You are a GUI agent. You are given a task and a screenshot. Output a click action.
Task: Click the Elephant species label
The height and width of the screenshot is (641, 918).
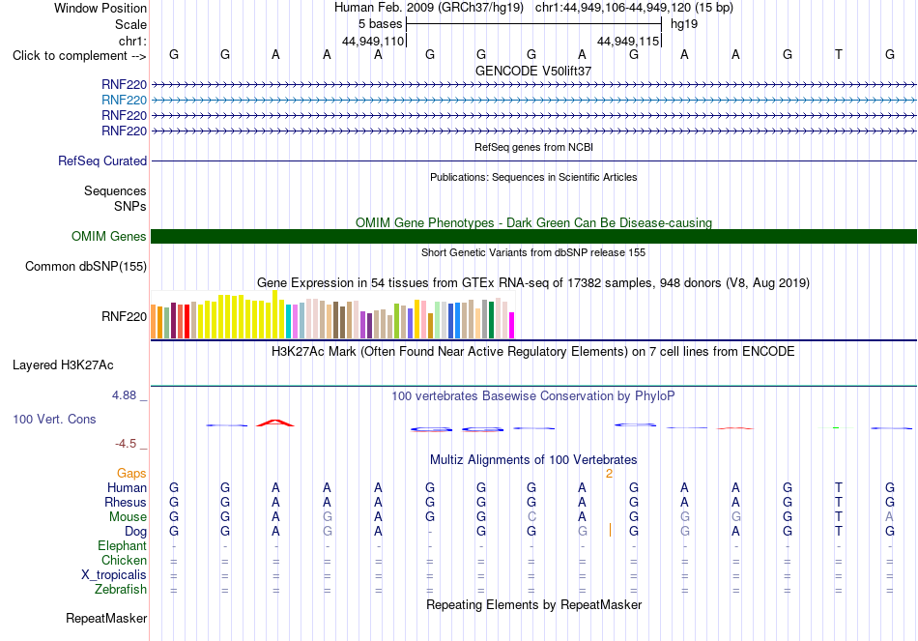pyautogui.click(x=123, y=546)
